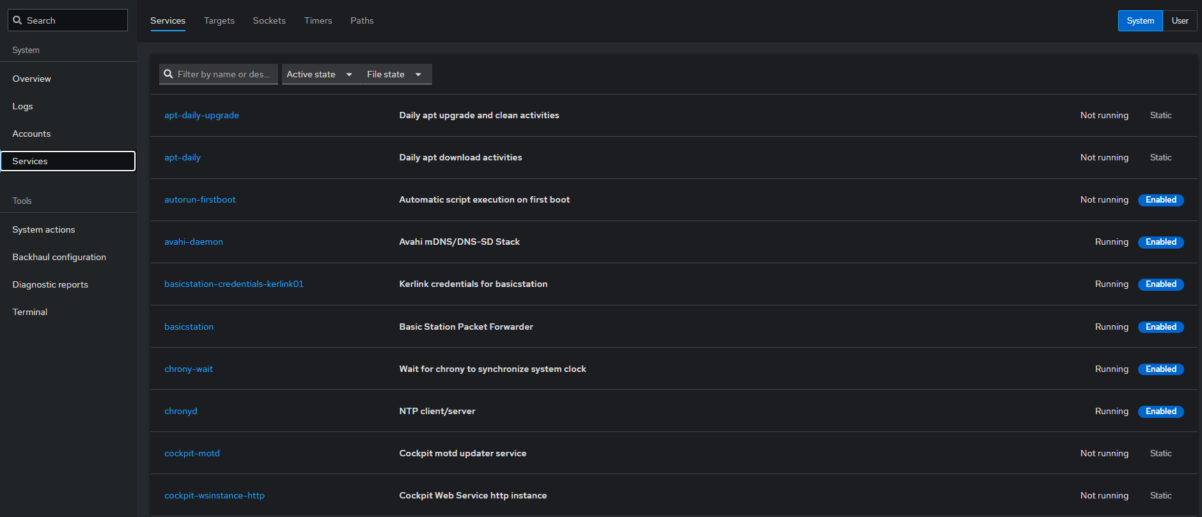The image size is (1202, 517).
Task: Click the sidebar search magnifier icon
Action: 17,20
